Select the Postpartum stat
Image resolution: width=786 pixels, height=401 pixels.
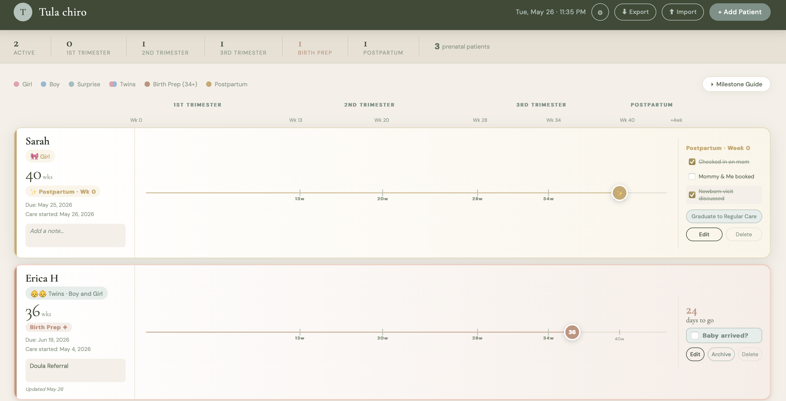383,48
